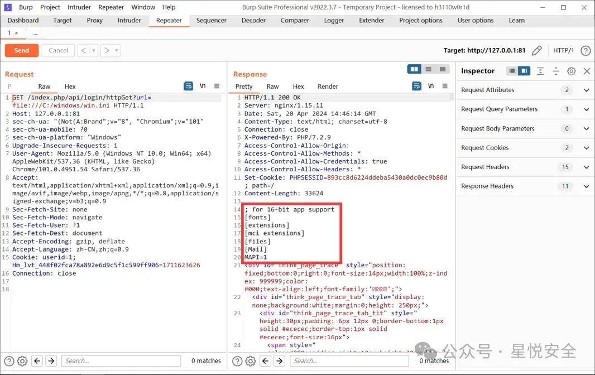
Task: Close the Inspector panel
Action: 587,71
